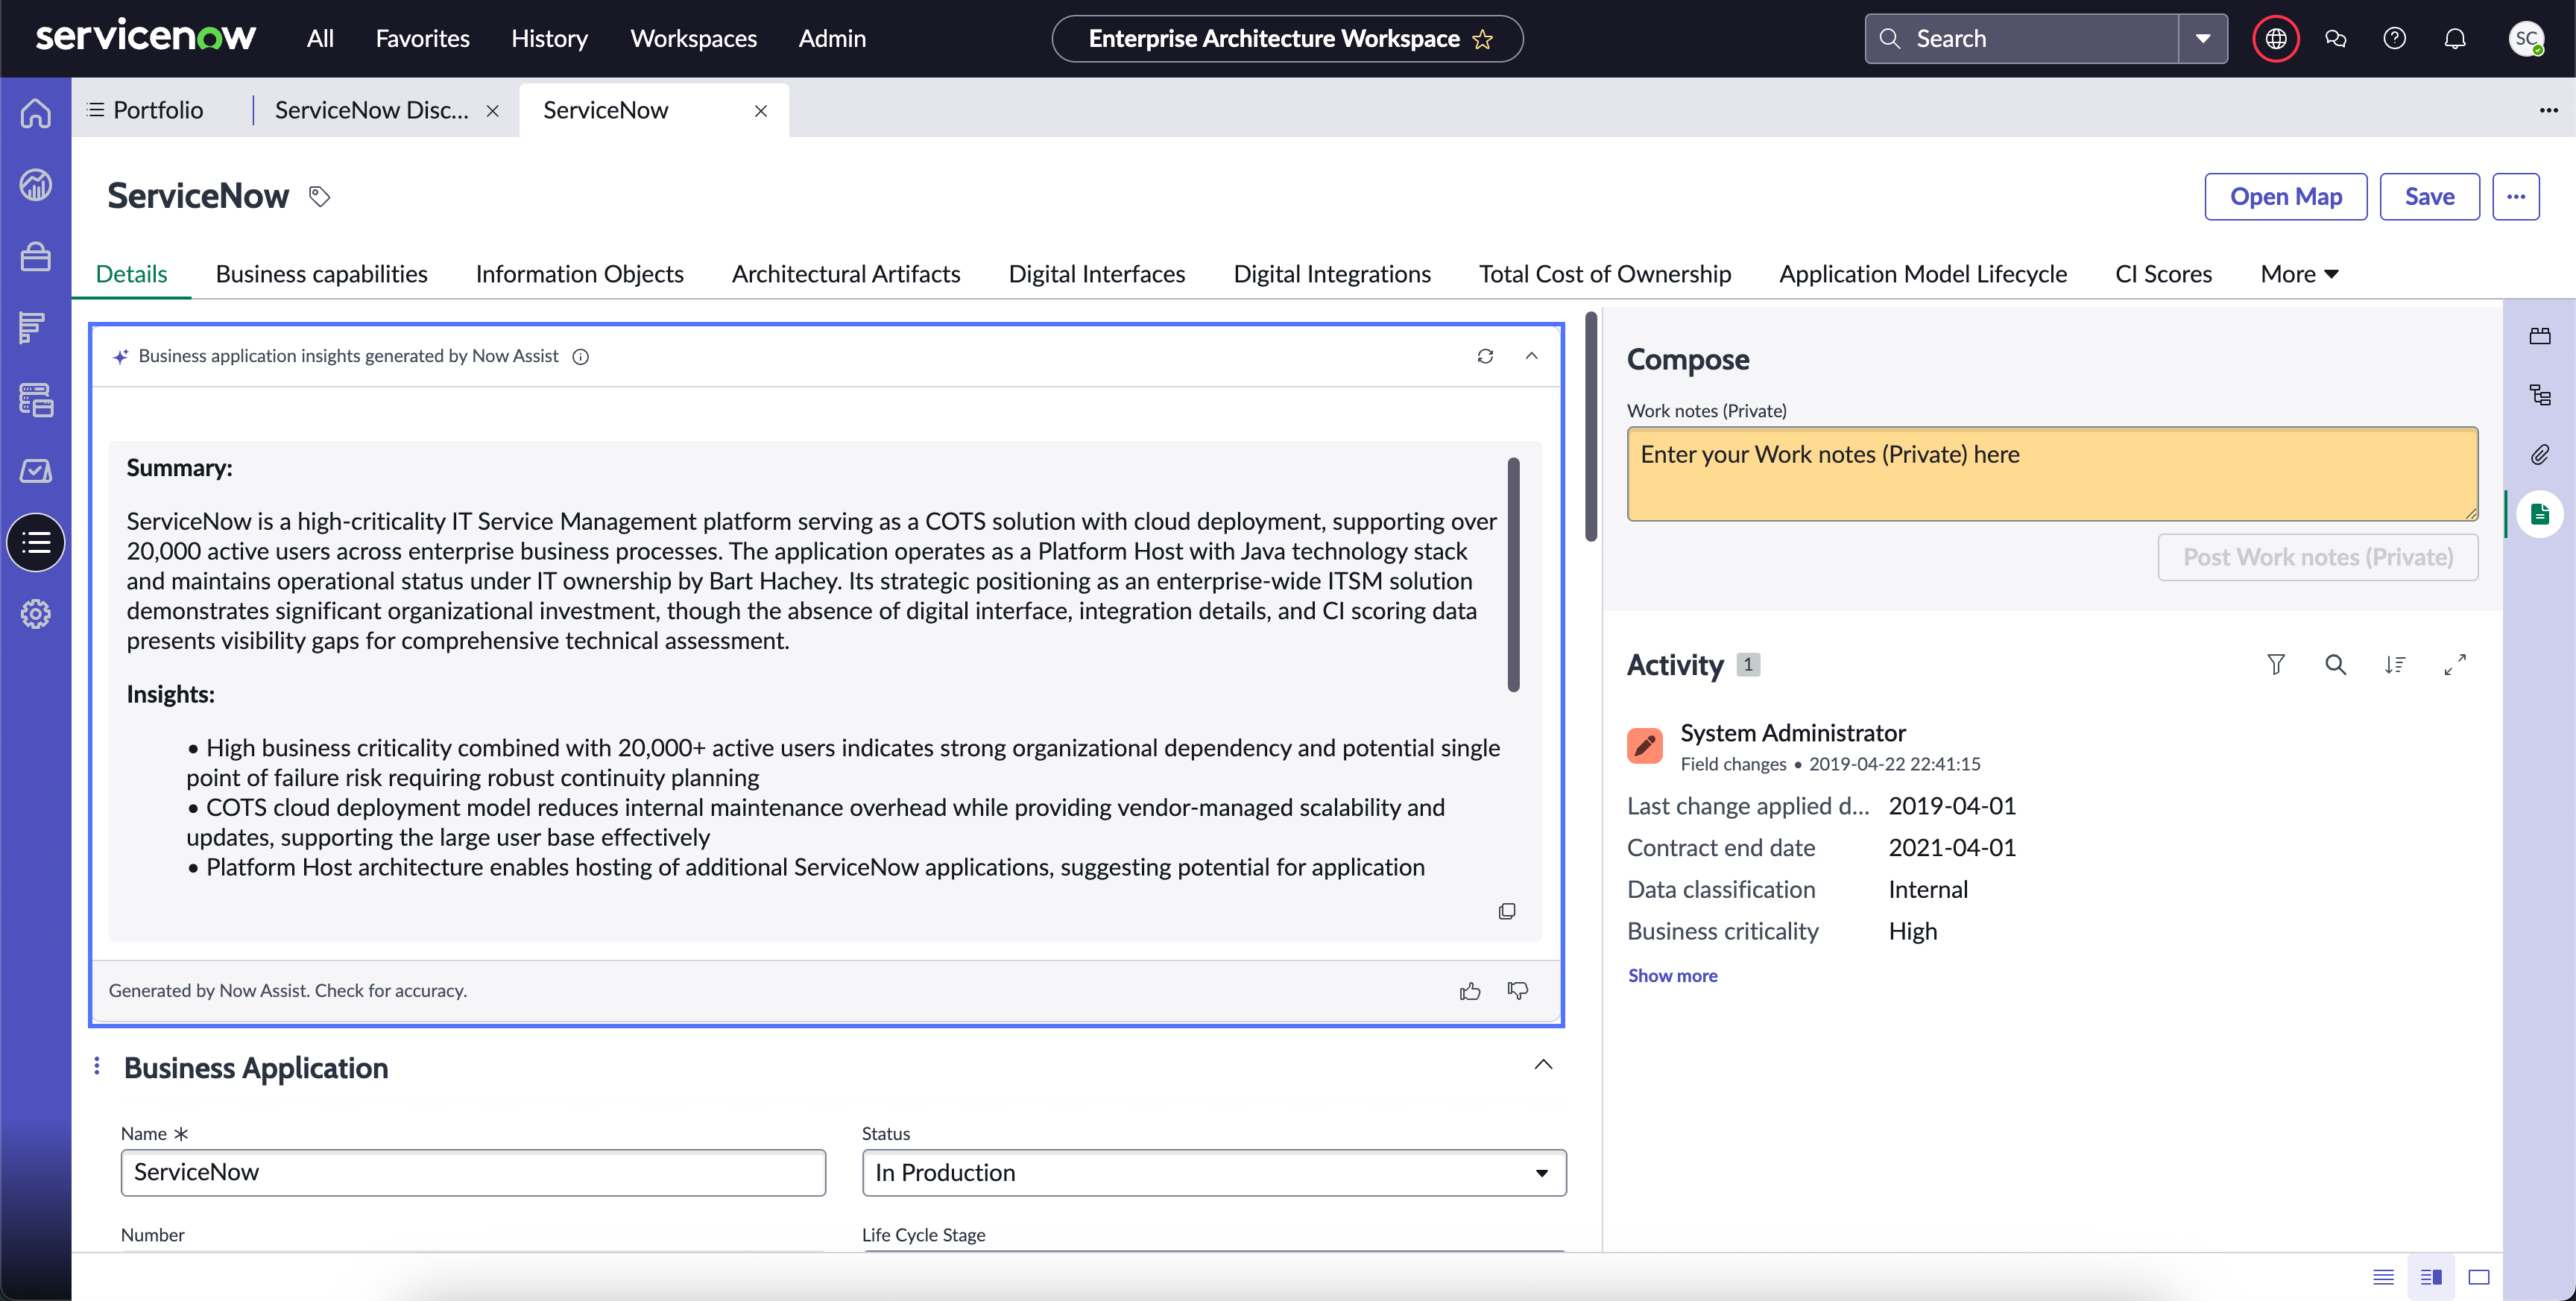Screen dimensions: 2576x1301
Task: Click the Now Assist info icon
Action: click(580, 357)
